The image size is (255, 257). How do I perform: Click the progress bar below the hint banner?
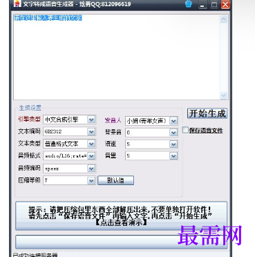tap(121, 242)
